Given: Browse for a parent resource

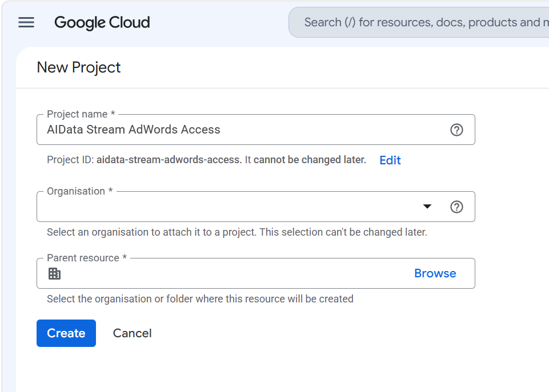Looking at the screenshot, I should click(435, 273).
